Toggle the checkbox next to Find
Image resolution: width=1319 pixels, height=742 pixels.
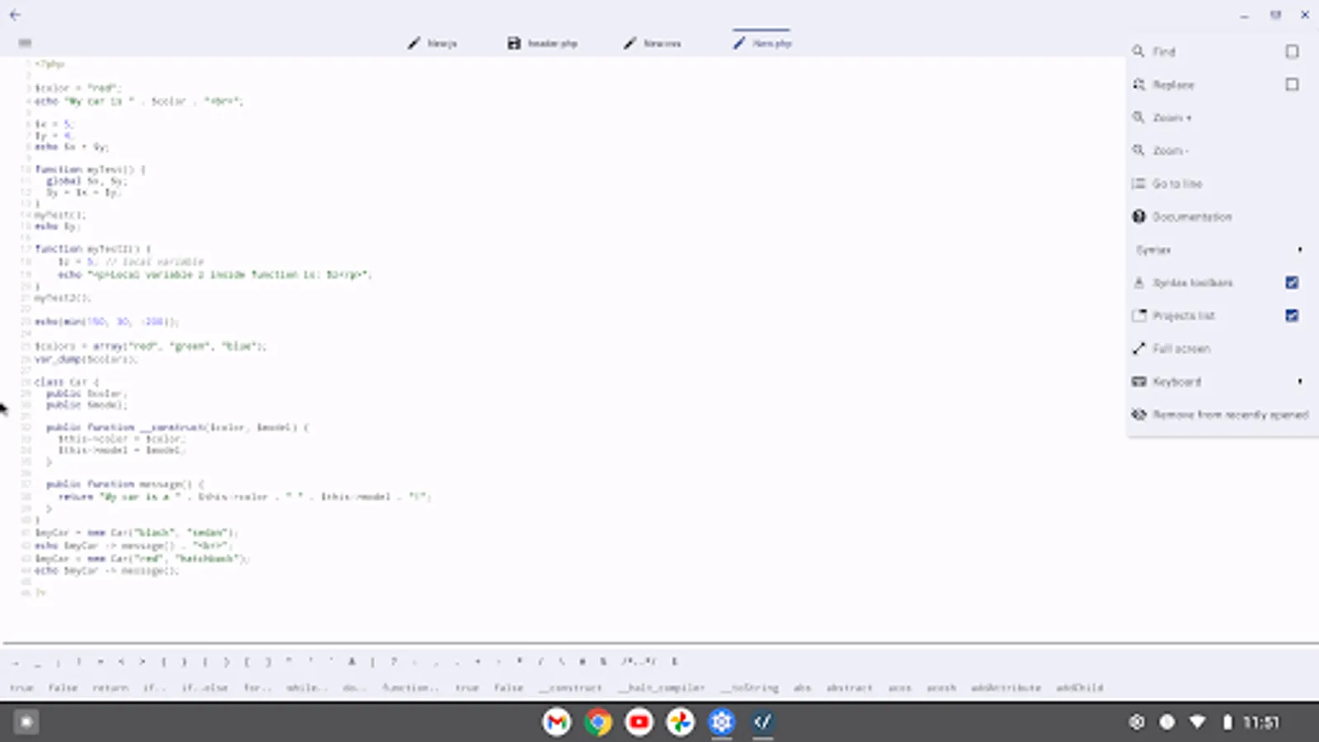(1291, 50)
